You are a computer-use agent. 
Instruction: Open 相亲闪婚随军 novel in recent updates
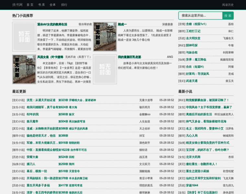click(42, 107)
